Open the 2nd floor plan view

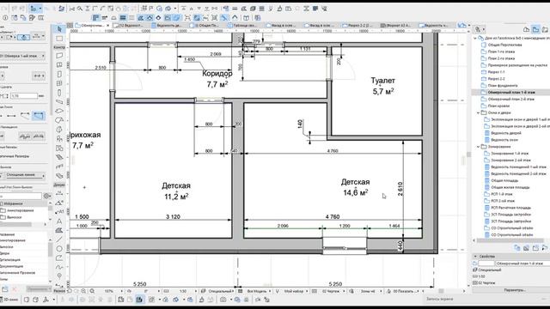point(502,58)
